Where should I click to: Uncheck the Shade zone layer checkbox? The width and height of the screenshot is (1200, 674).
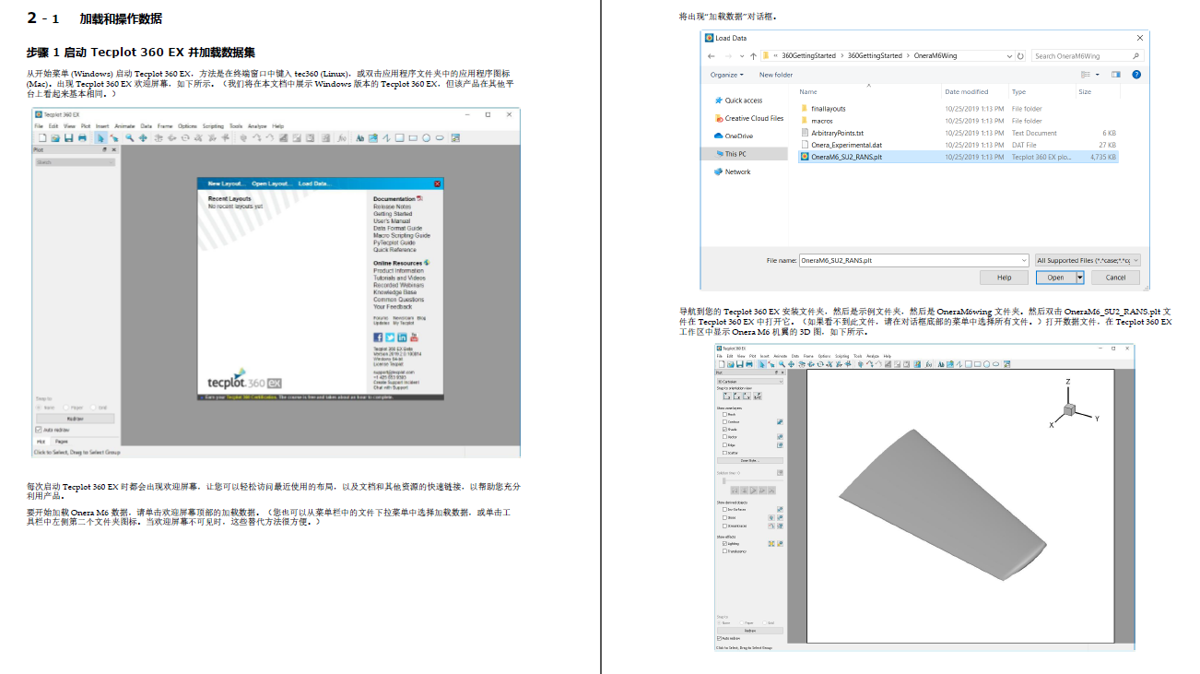click(x=725, y=430)
